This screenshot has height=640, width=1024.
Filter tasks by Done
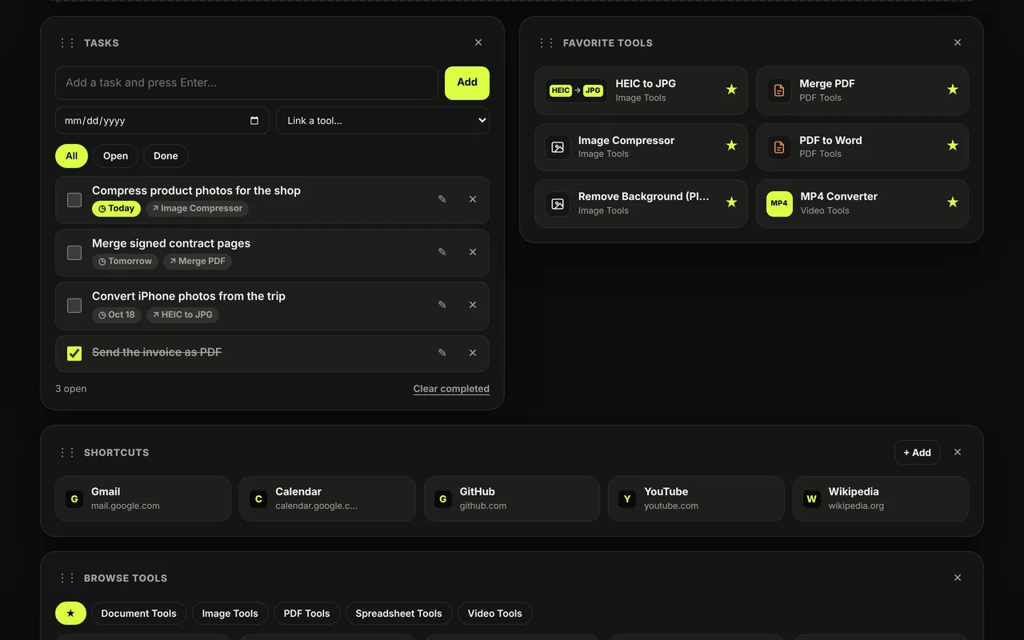[x=166, y=156]
